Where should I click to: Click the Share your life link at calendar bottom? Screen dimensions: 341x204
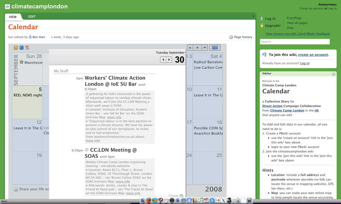point(34,189)
